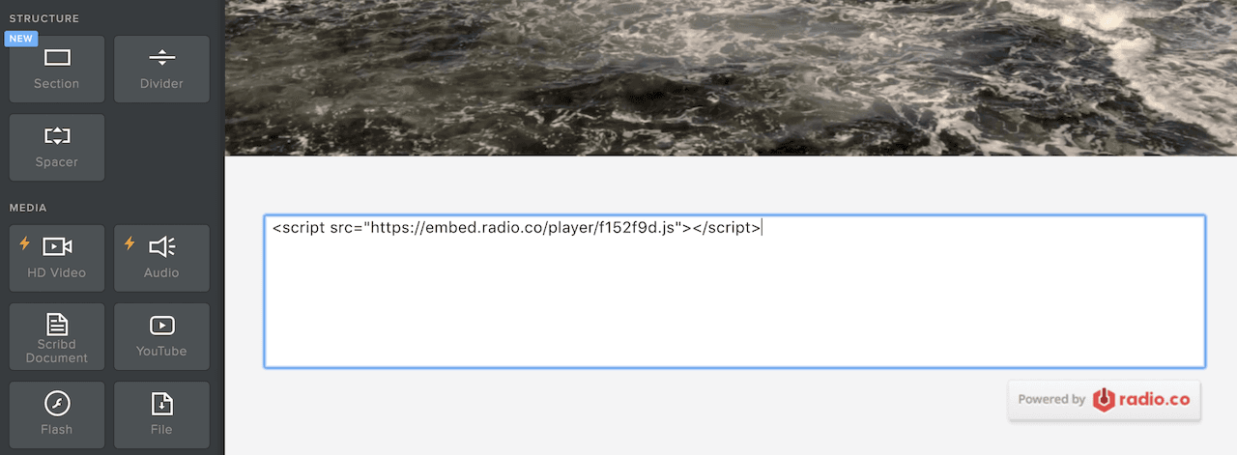Click the Powered by radio.co button

[x=1105, y=399]
